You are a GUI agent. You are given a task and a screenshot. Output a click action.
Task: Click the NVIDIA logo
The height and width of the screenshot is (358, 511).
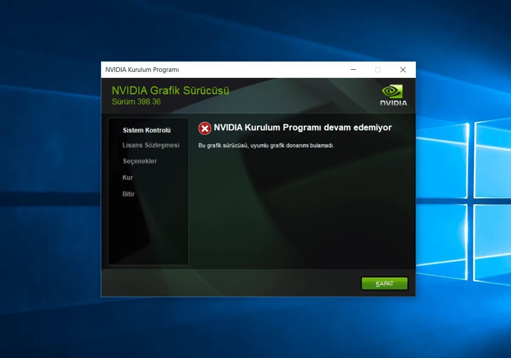(x=394, y=95)
